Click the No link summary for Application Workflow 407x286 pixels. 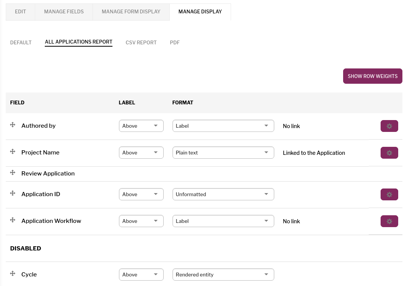291,221
